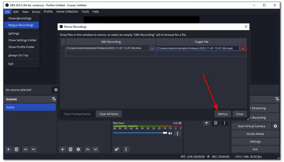The image size is (284, 162).
Task: Open the Tools menu
Action: pos(85,11)
